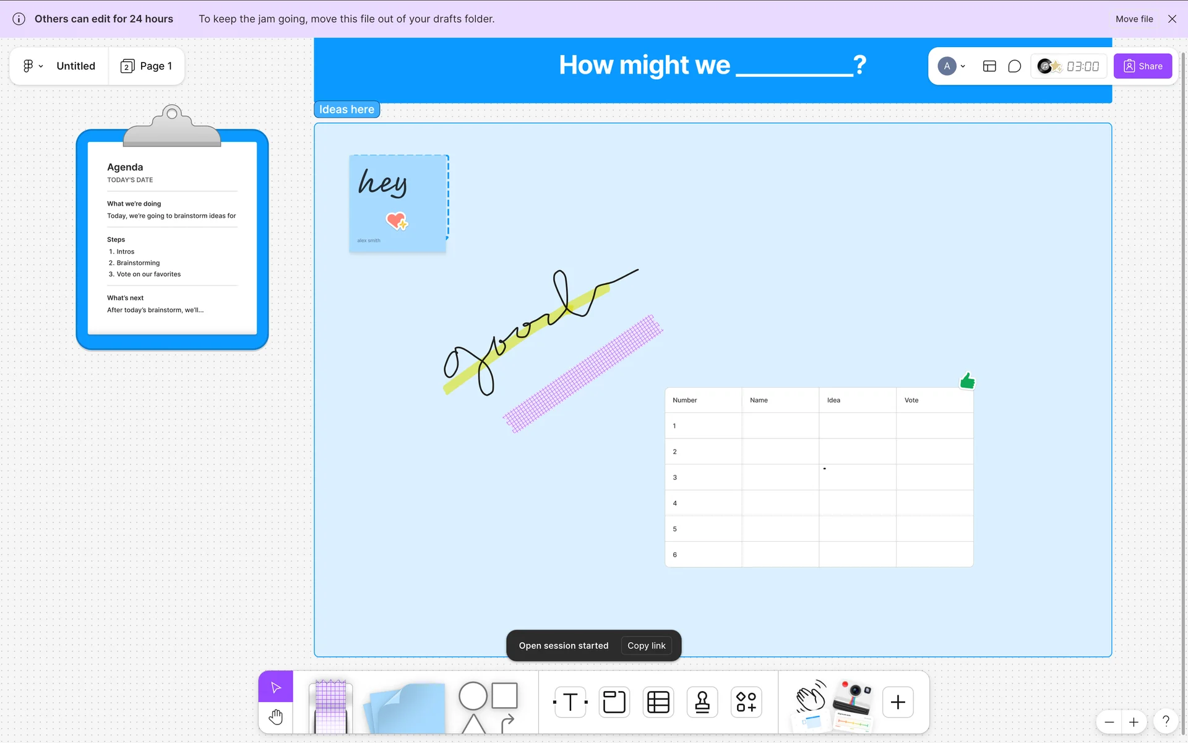Select the Section tool

tap(614, 702)
